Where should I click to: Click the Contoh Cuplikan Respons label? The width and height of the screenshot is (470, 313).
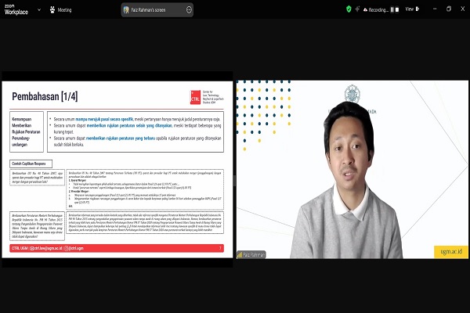click(x=31, y=164)
